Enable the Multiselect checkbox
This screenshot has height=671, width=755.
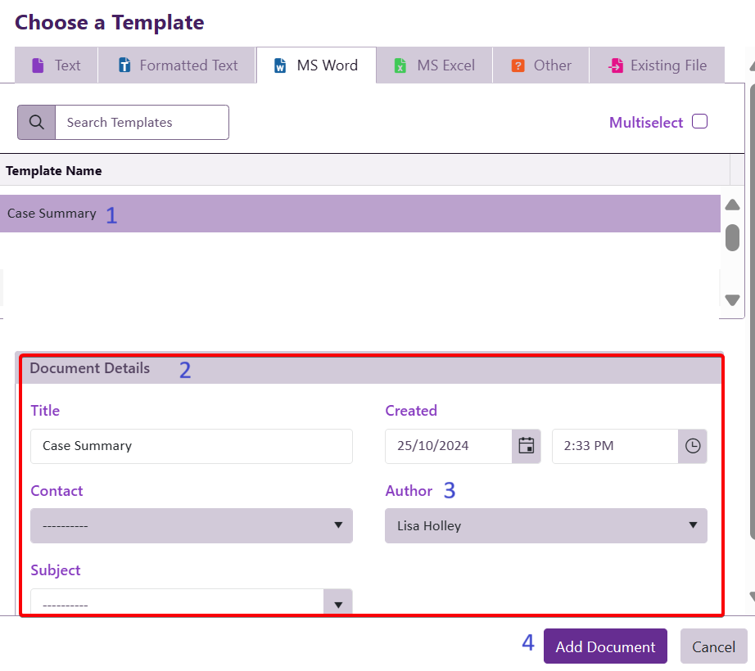point(699,122)
